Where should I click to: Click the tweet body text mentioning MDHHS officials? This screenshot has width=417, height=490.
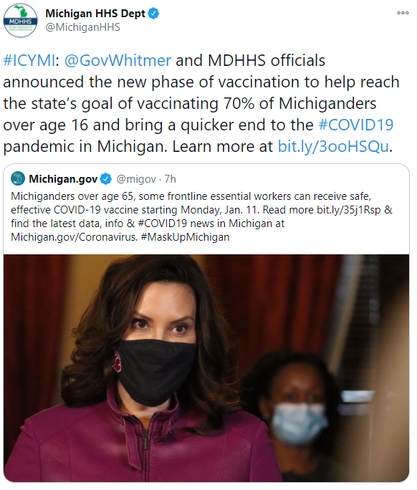coord(201,103)
